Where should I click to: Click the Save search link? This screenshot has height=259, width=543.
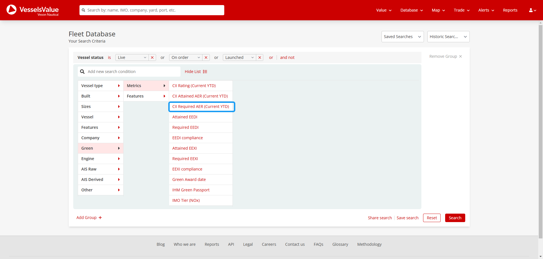[407, 218]
